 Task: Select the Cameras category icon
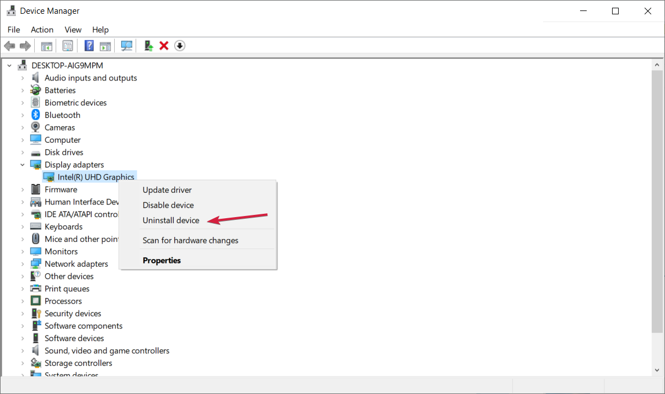(x=36, y=127)
